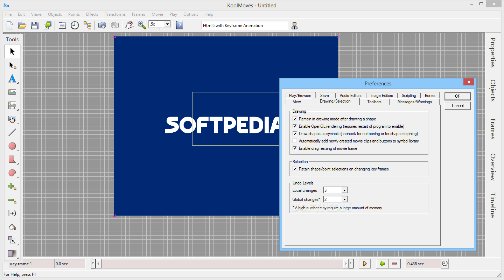This screenshot has width=504, height=280.
Task: Create a new movie with New icon
Action: (x=10, y=25)
